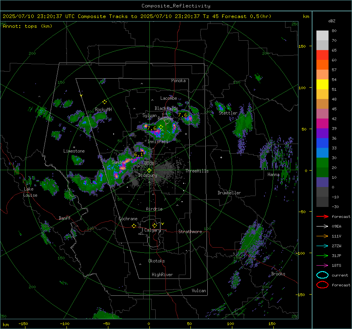Image resolution: width=352 pixels, height=329 pixels.
Task: Pick the light gray 80 dBZ swatch
Action: tap(322, 36)
